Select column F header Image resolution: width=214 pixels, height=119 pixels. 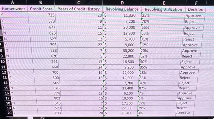[x=196, y=3]
